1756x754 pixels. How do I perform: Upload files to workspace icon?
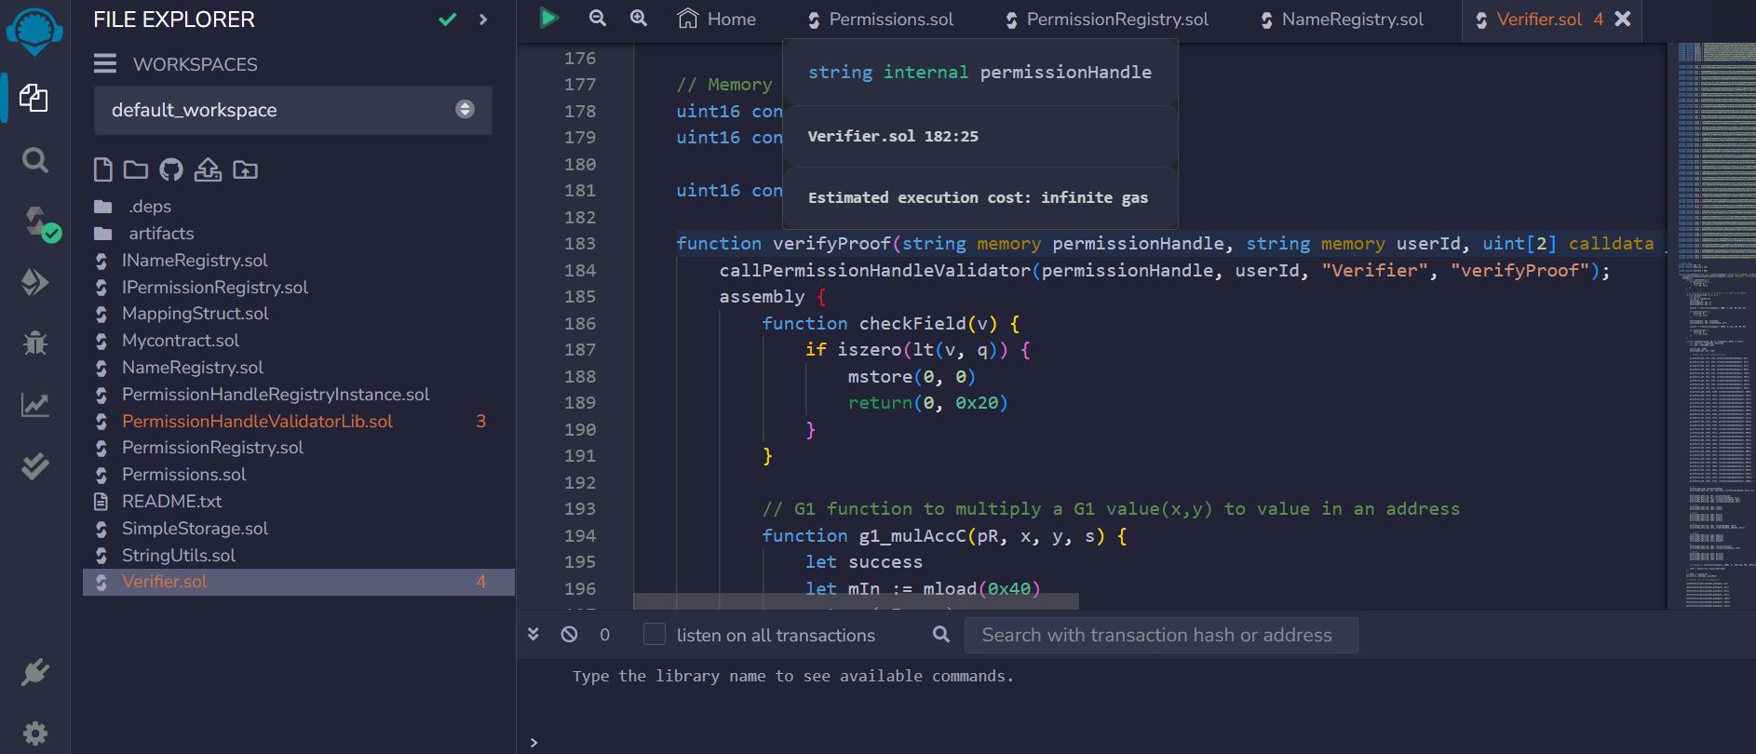(x=208, y=169)
